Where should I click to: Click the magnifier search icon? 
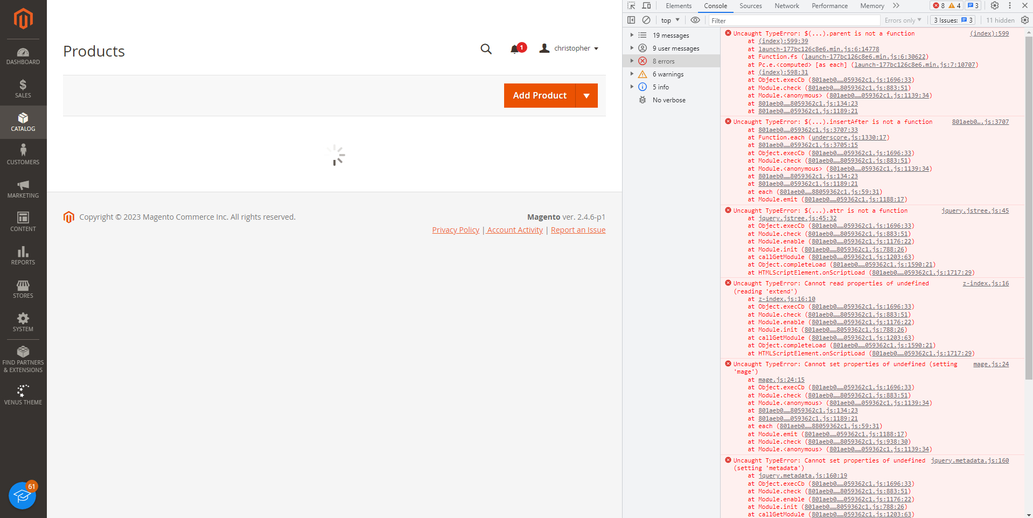point(486,49)
